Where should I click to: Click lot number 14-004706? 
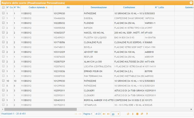coord(150,37)
